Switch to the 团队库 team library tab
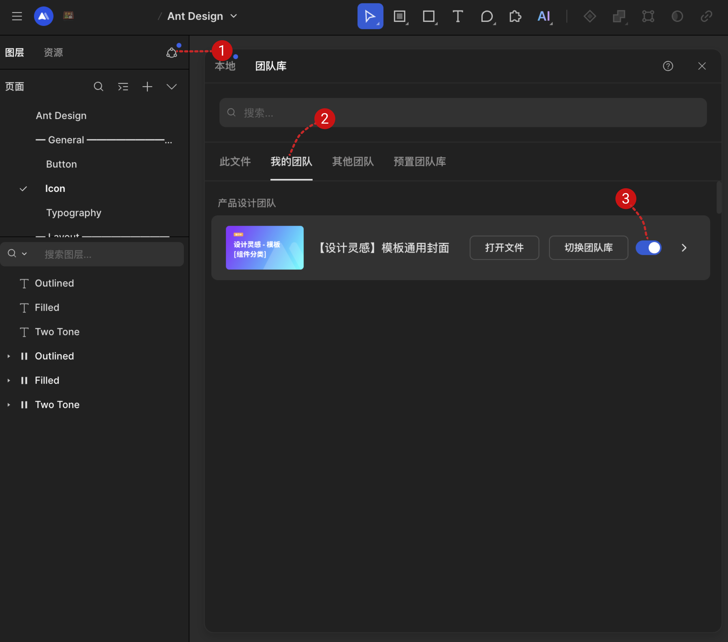 (x=271, y=66)
